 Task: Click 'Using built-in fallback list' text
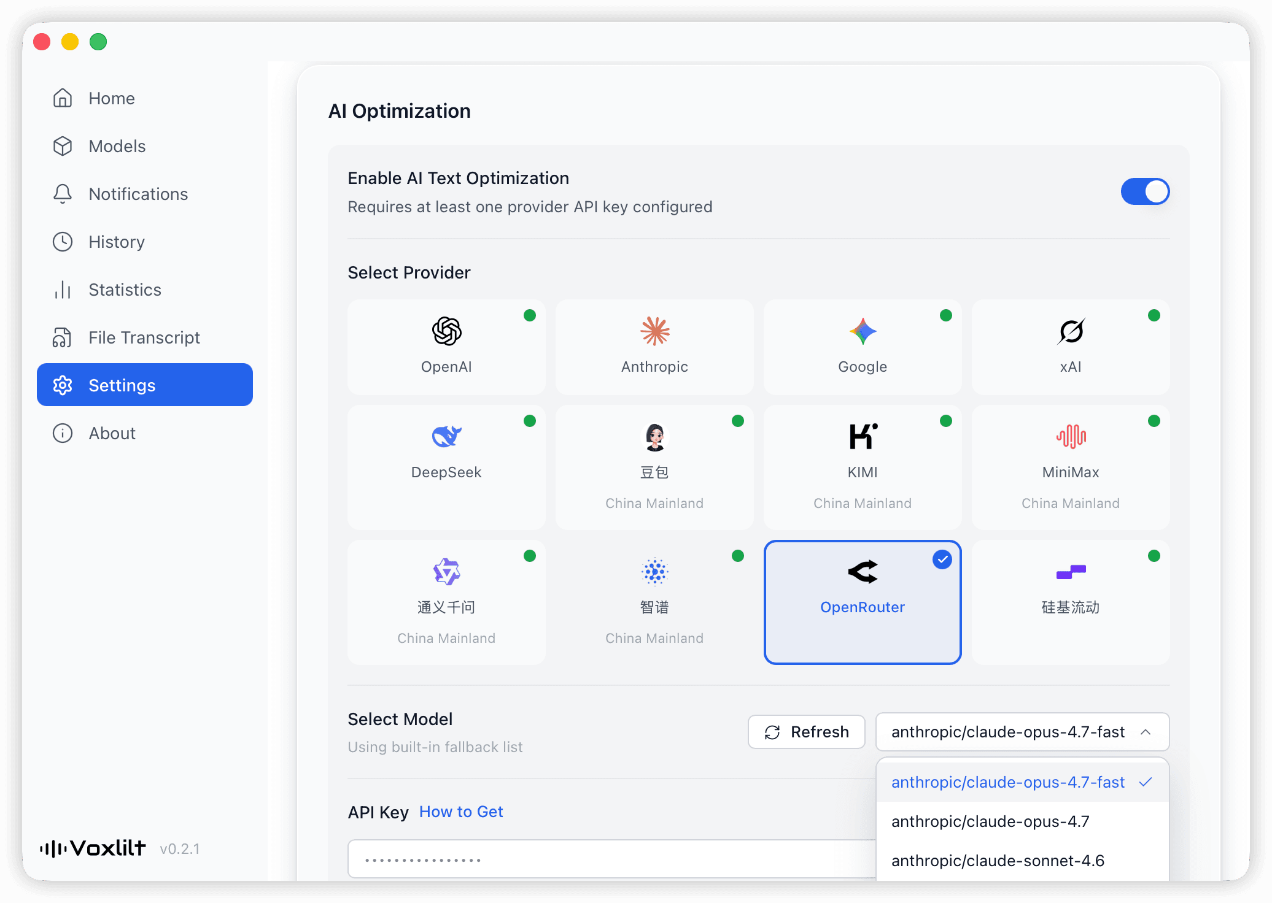coord(435,747)
